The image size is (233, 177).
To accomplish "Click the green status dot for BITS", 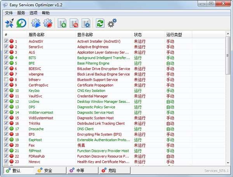I will (x=11, y=58).
